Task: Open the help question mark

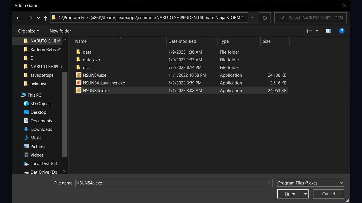Action: click(342, 31)
